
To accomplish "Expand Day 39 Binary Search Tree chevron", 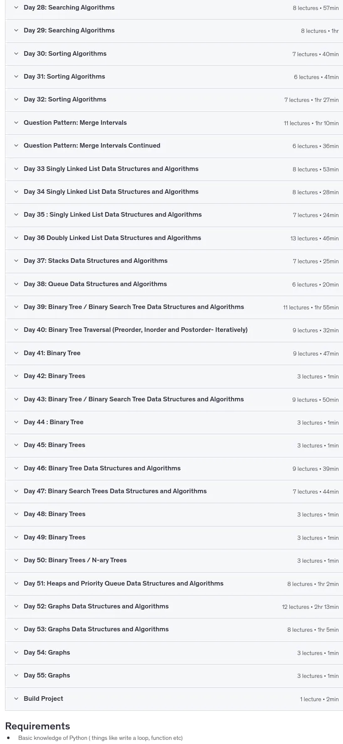I will point(16,307).
